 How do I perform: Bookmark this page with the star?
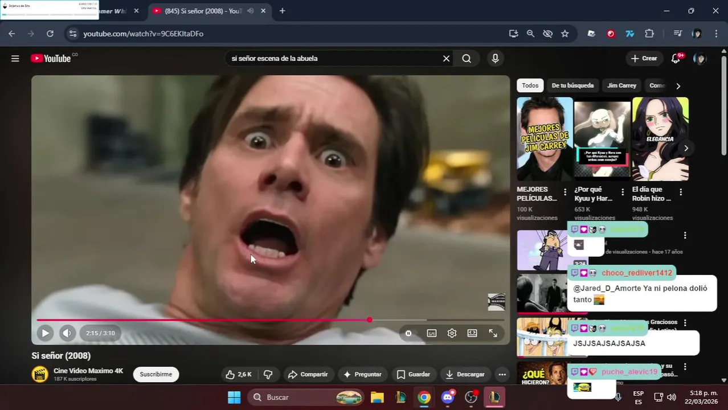point(565,34)
